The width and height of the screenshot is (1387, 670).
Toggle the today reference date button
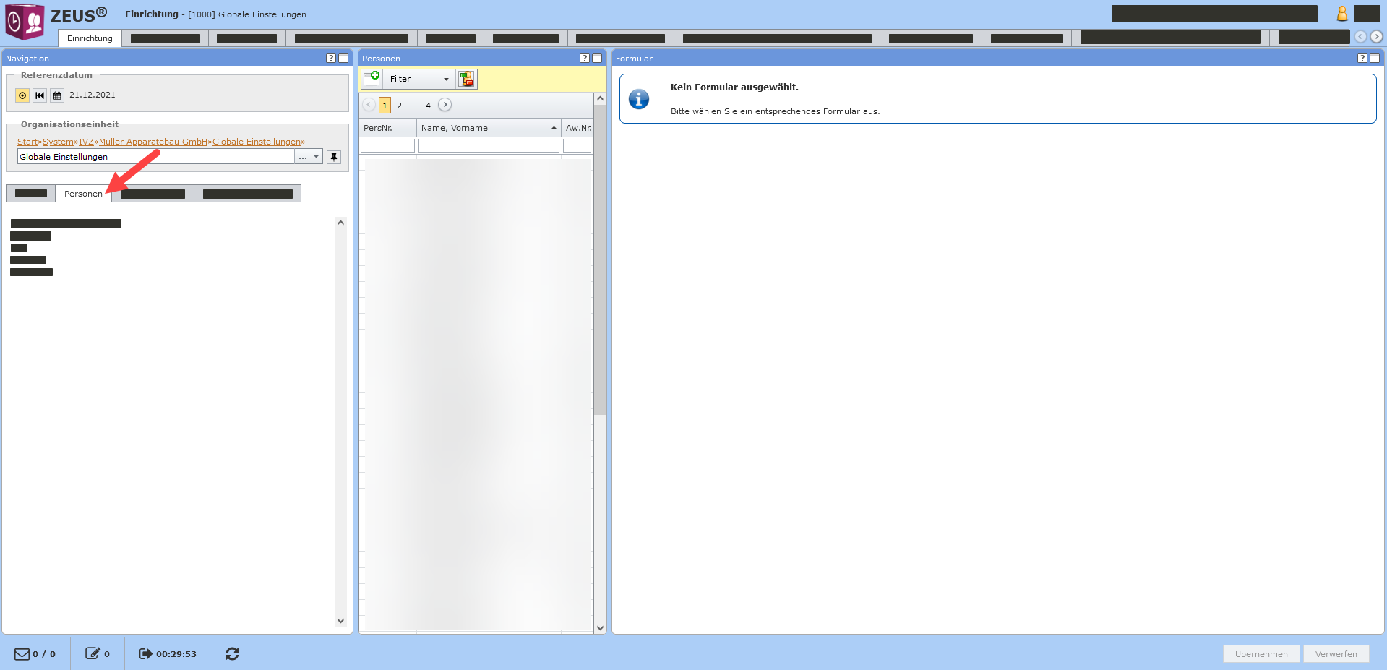[x=22, y=95]
